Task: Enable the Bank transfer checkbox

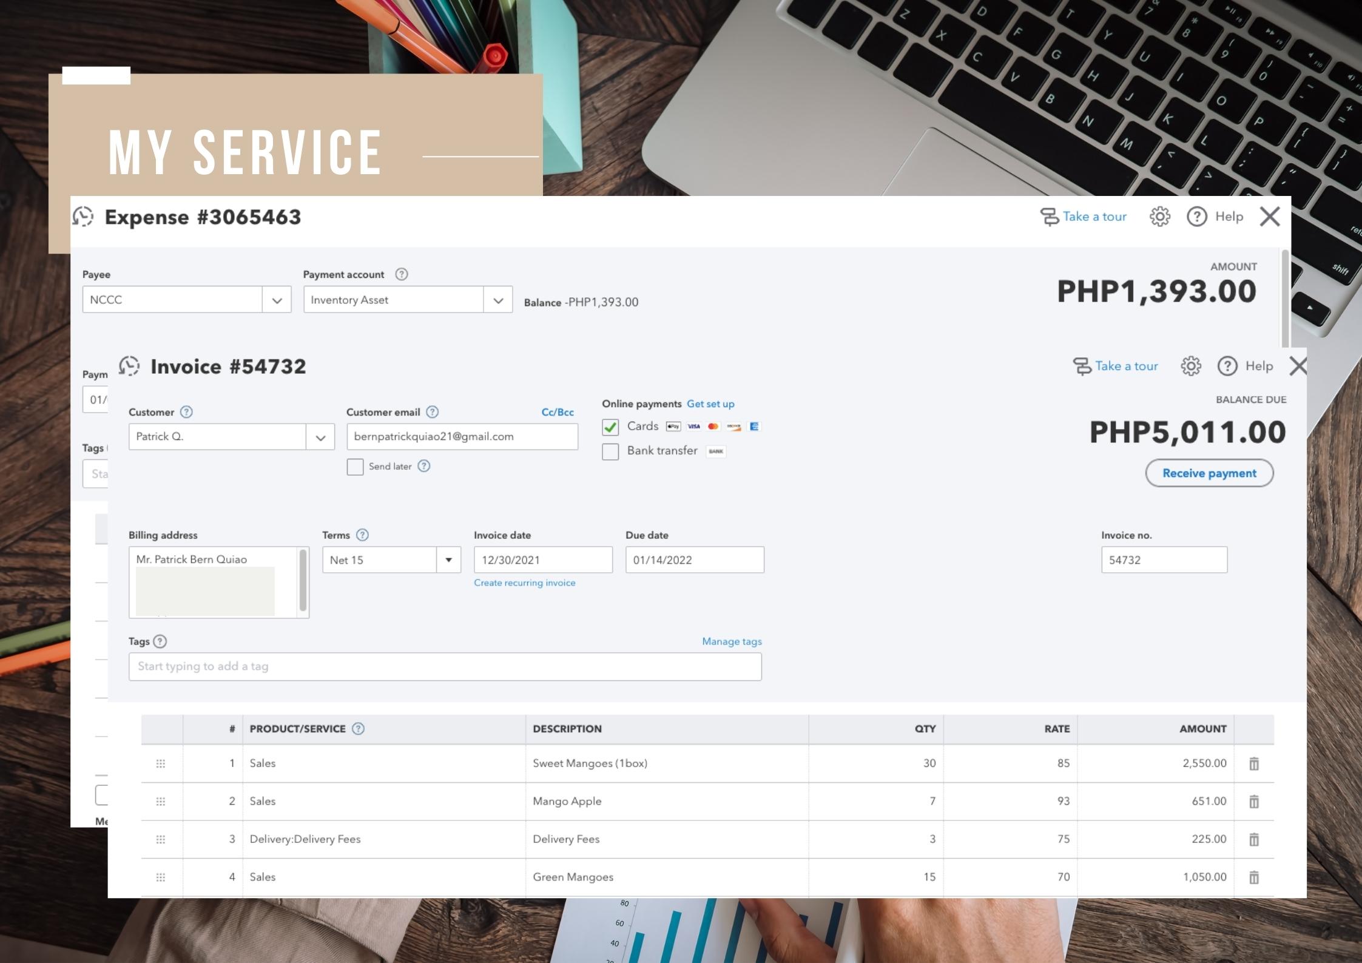Action: coord(610,451)
